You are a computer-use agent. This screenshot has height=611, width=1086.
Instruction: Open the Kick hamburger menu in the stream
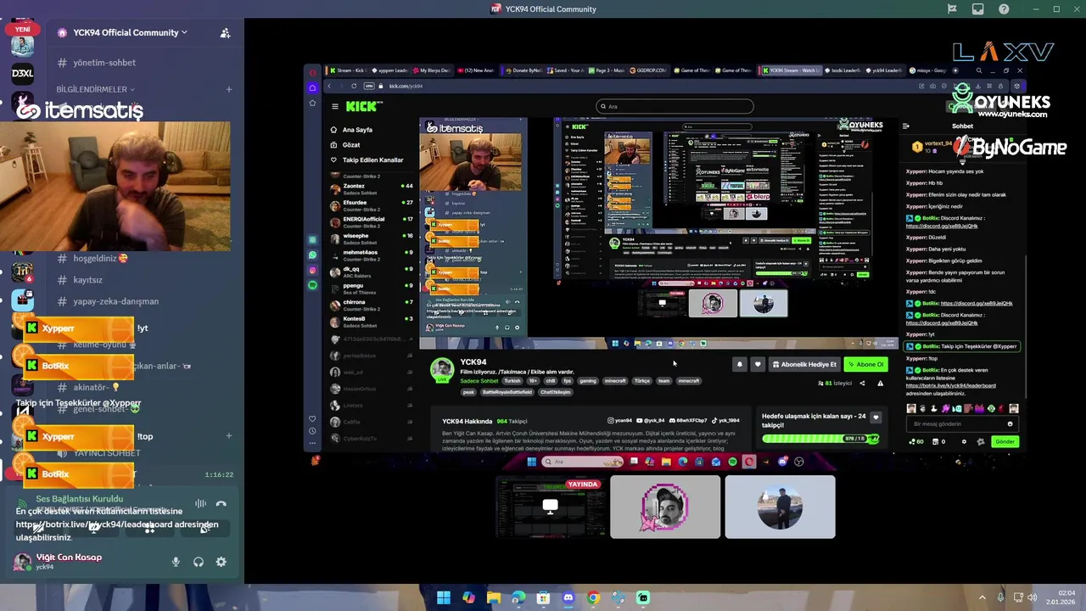[x=335, y=106]
